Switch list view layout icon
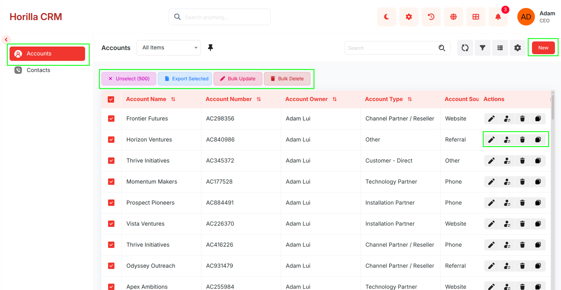The height and width of the screenshot is (290, 561). click(500, 48)
